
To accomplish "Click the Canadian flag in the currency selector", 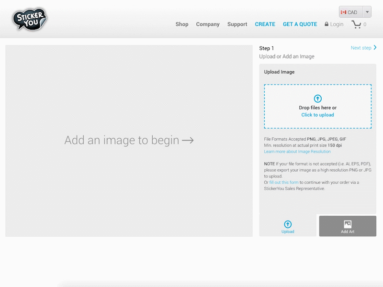I will [x=343, y=12].
